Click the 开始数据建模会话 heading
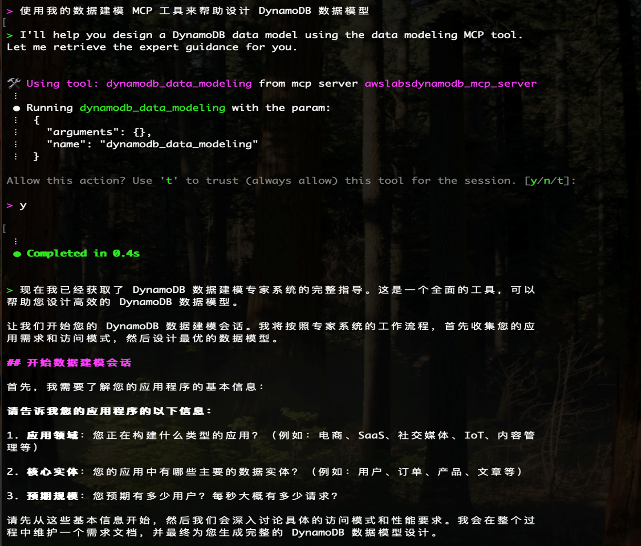This screenshot has width=641, height=546. [79, 363]
